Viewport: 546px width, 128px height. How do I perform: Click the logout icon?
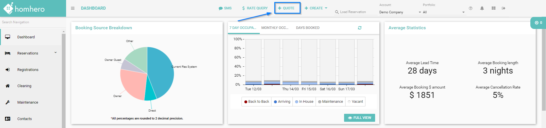pos(504,8)
